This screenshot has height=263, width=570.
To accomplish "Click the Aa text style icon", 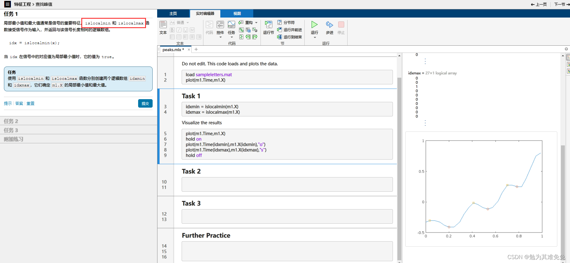I will coord(172,23).
